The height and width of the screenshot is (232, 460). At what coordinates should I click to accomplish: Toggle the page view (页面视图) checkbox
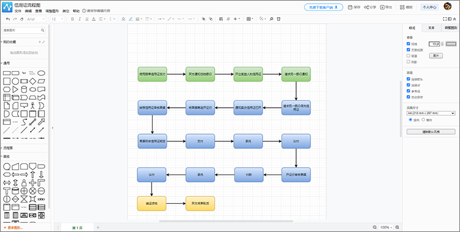pyautogui.click(x=408, y=50)
